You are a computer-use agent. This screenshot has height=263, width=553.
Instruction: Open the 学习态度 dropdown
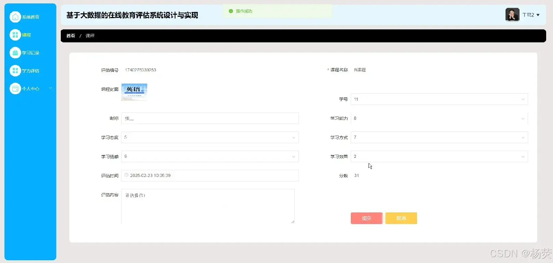(x=210, y=137)
